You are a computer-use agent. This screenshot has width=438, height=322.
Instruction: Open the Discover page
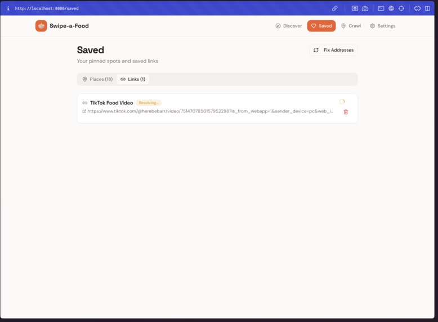[289, 26]
